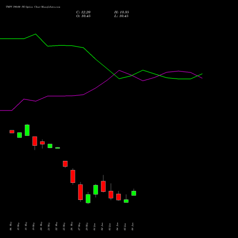Select the 05 Jun date label
This screenshot has width=238, height=238.
[x=125, y=226]
